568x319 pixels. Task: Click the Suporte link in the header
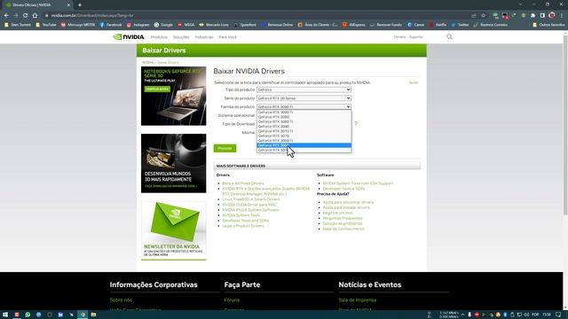coord(416,37)
